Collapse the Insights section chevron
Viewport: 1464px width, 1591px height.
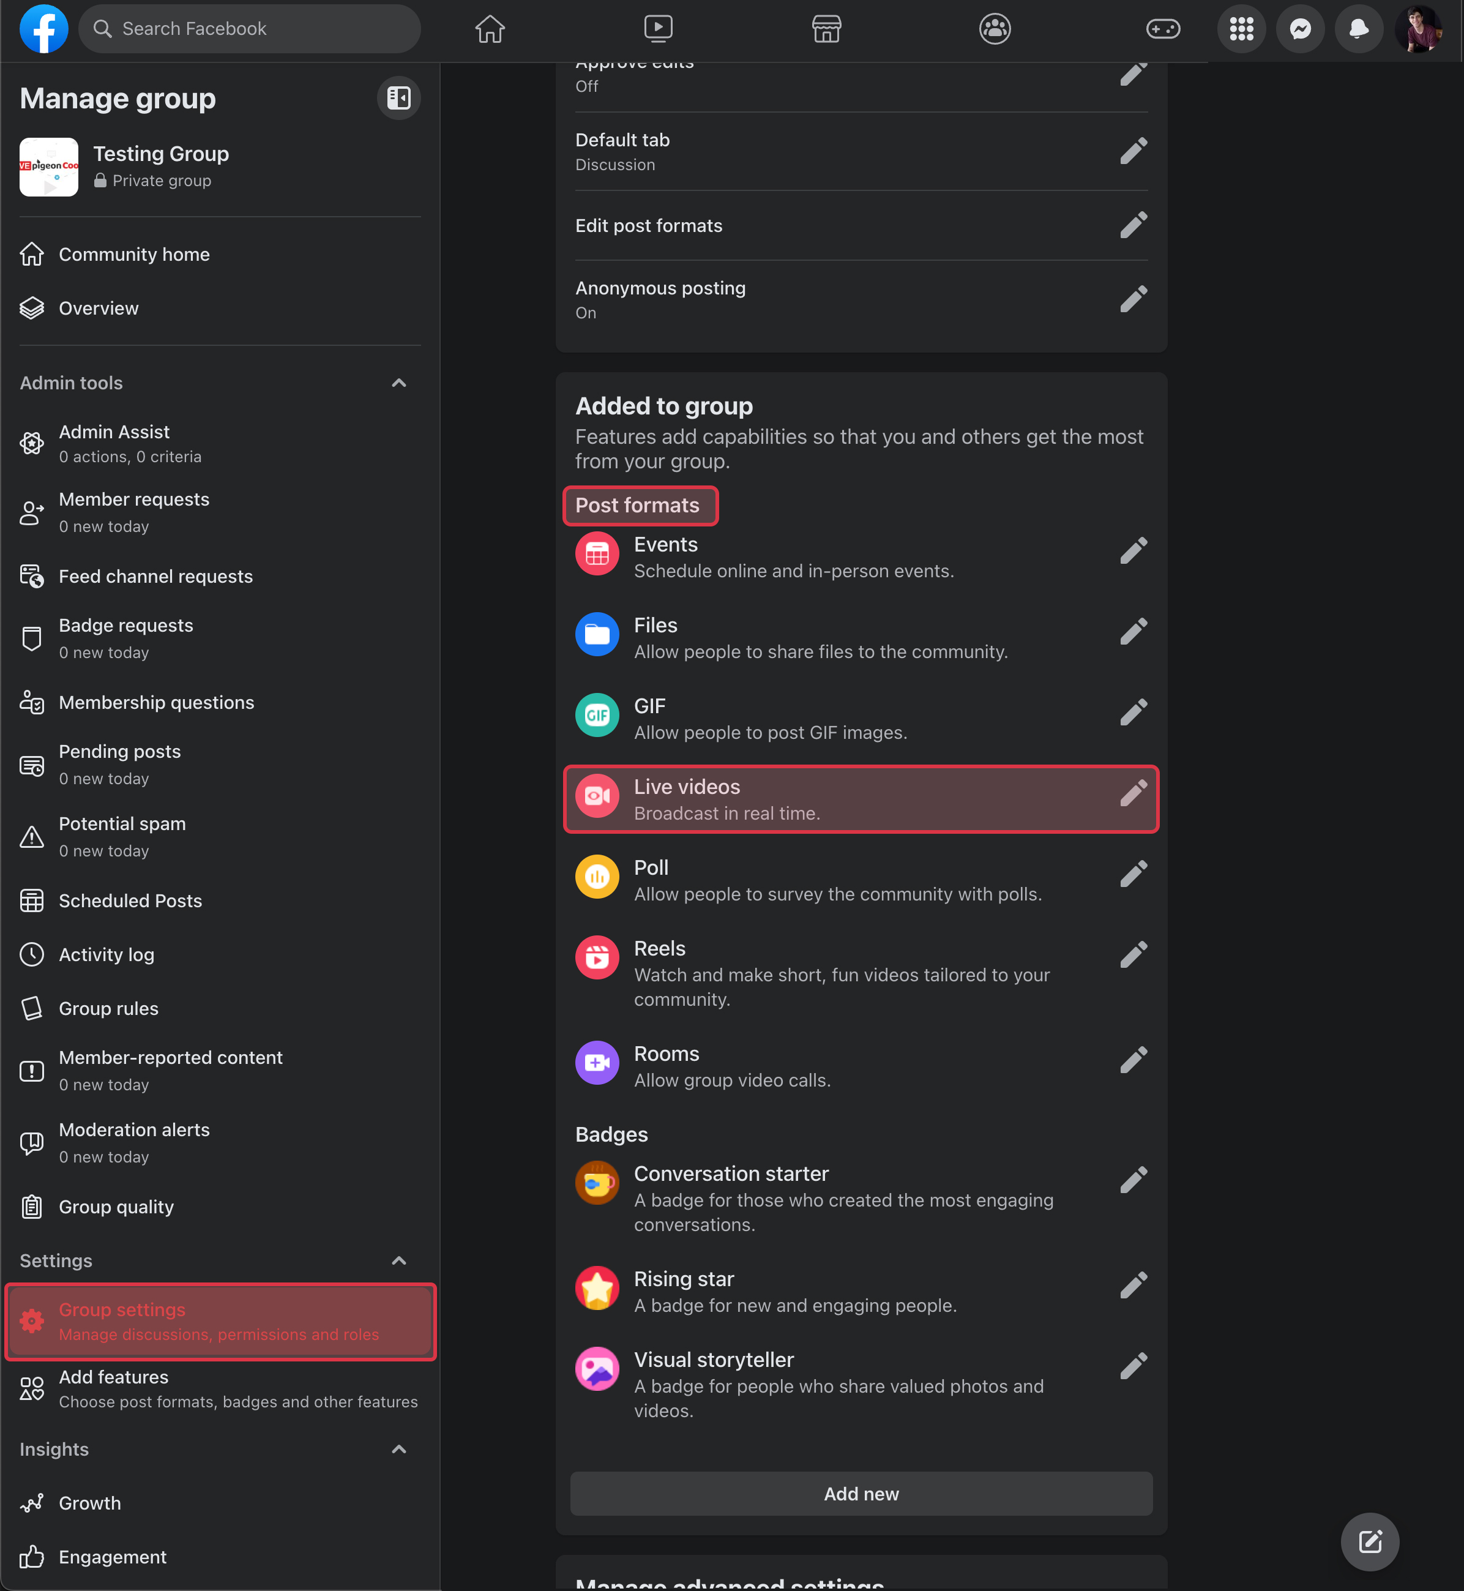click(398, 1449)
